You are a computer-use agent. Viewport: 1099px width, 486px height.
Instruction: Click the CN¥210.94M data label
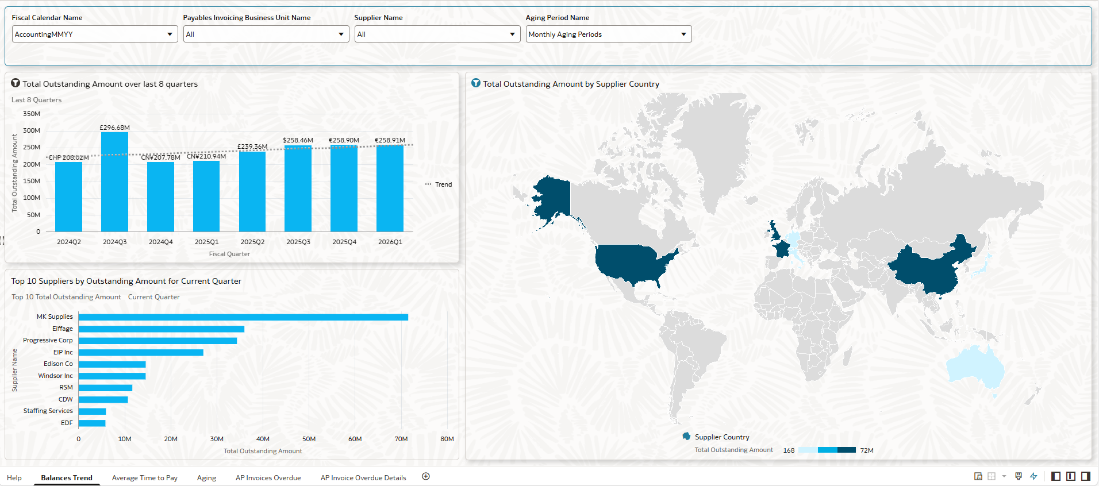206,156
